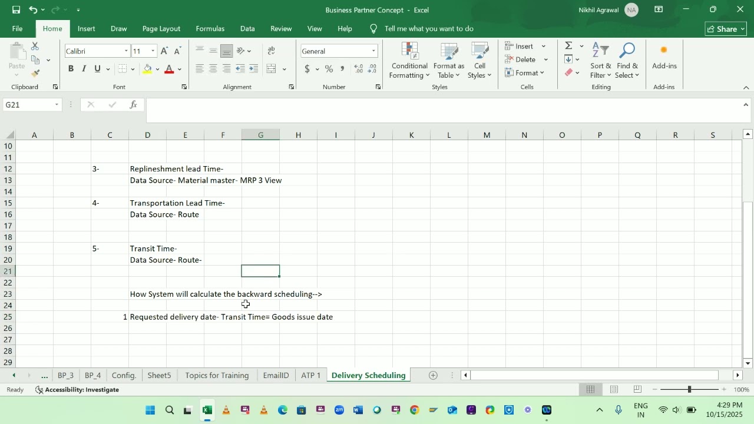Open Windows Start menu
754x424 pixels.
click(150, 410)
